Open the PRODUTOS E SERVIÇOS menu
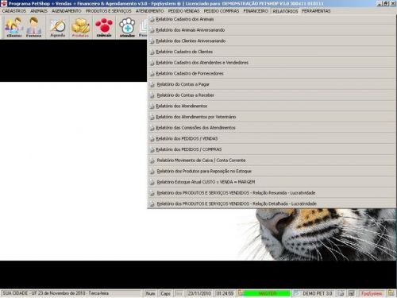Screen dimensions: 397x298 click(108, 11)
